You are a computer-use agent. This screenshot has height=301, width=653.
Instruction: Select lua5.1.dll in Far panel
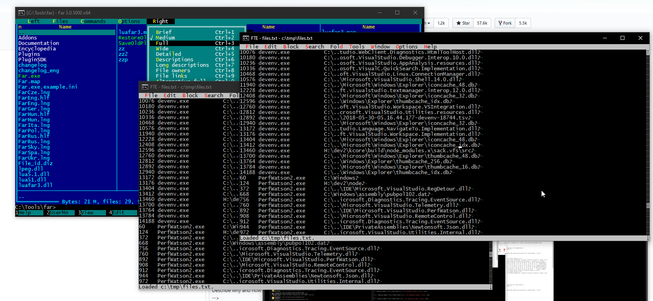(x=34, y=175)
